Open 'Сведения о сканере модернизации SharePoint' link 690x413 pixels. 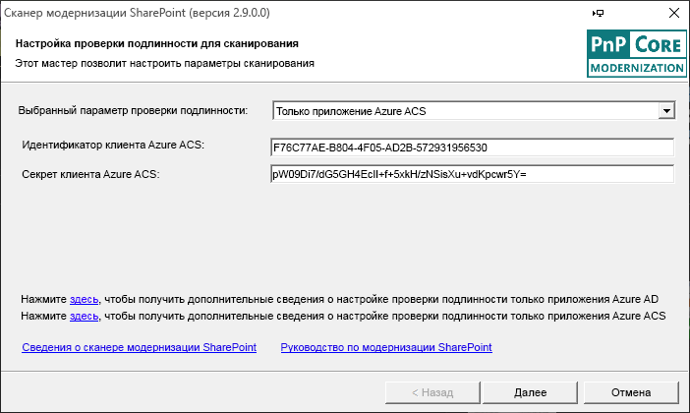tap(139, 347)
